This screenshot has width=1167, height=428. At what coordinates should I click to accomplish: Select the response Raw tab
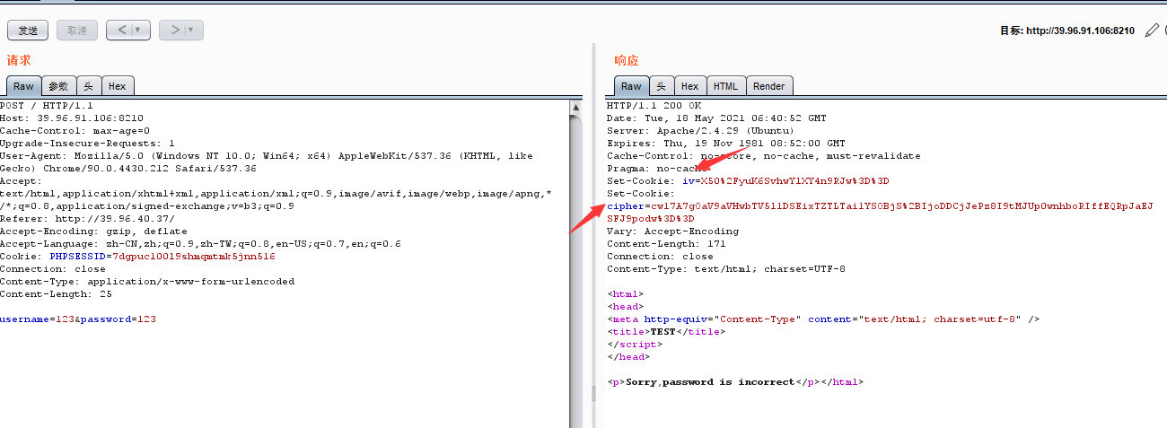[631, 86]
